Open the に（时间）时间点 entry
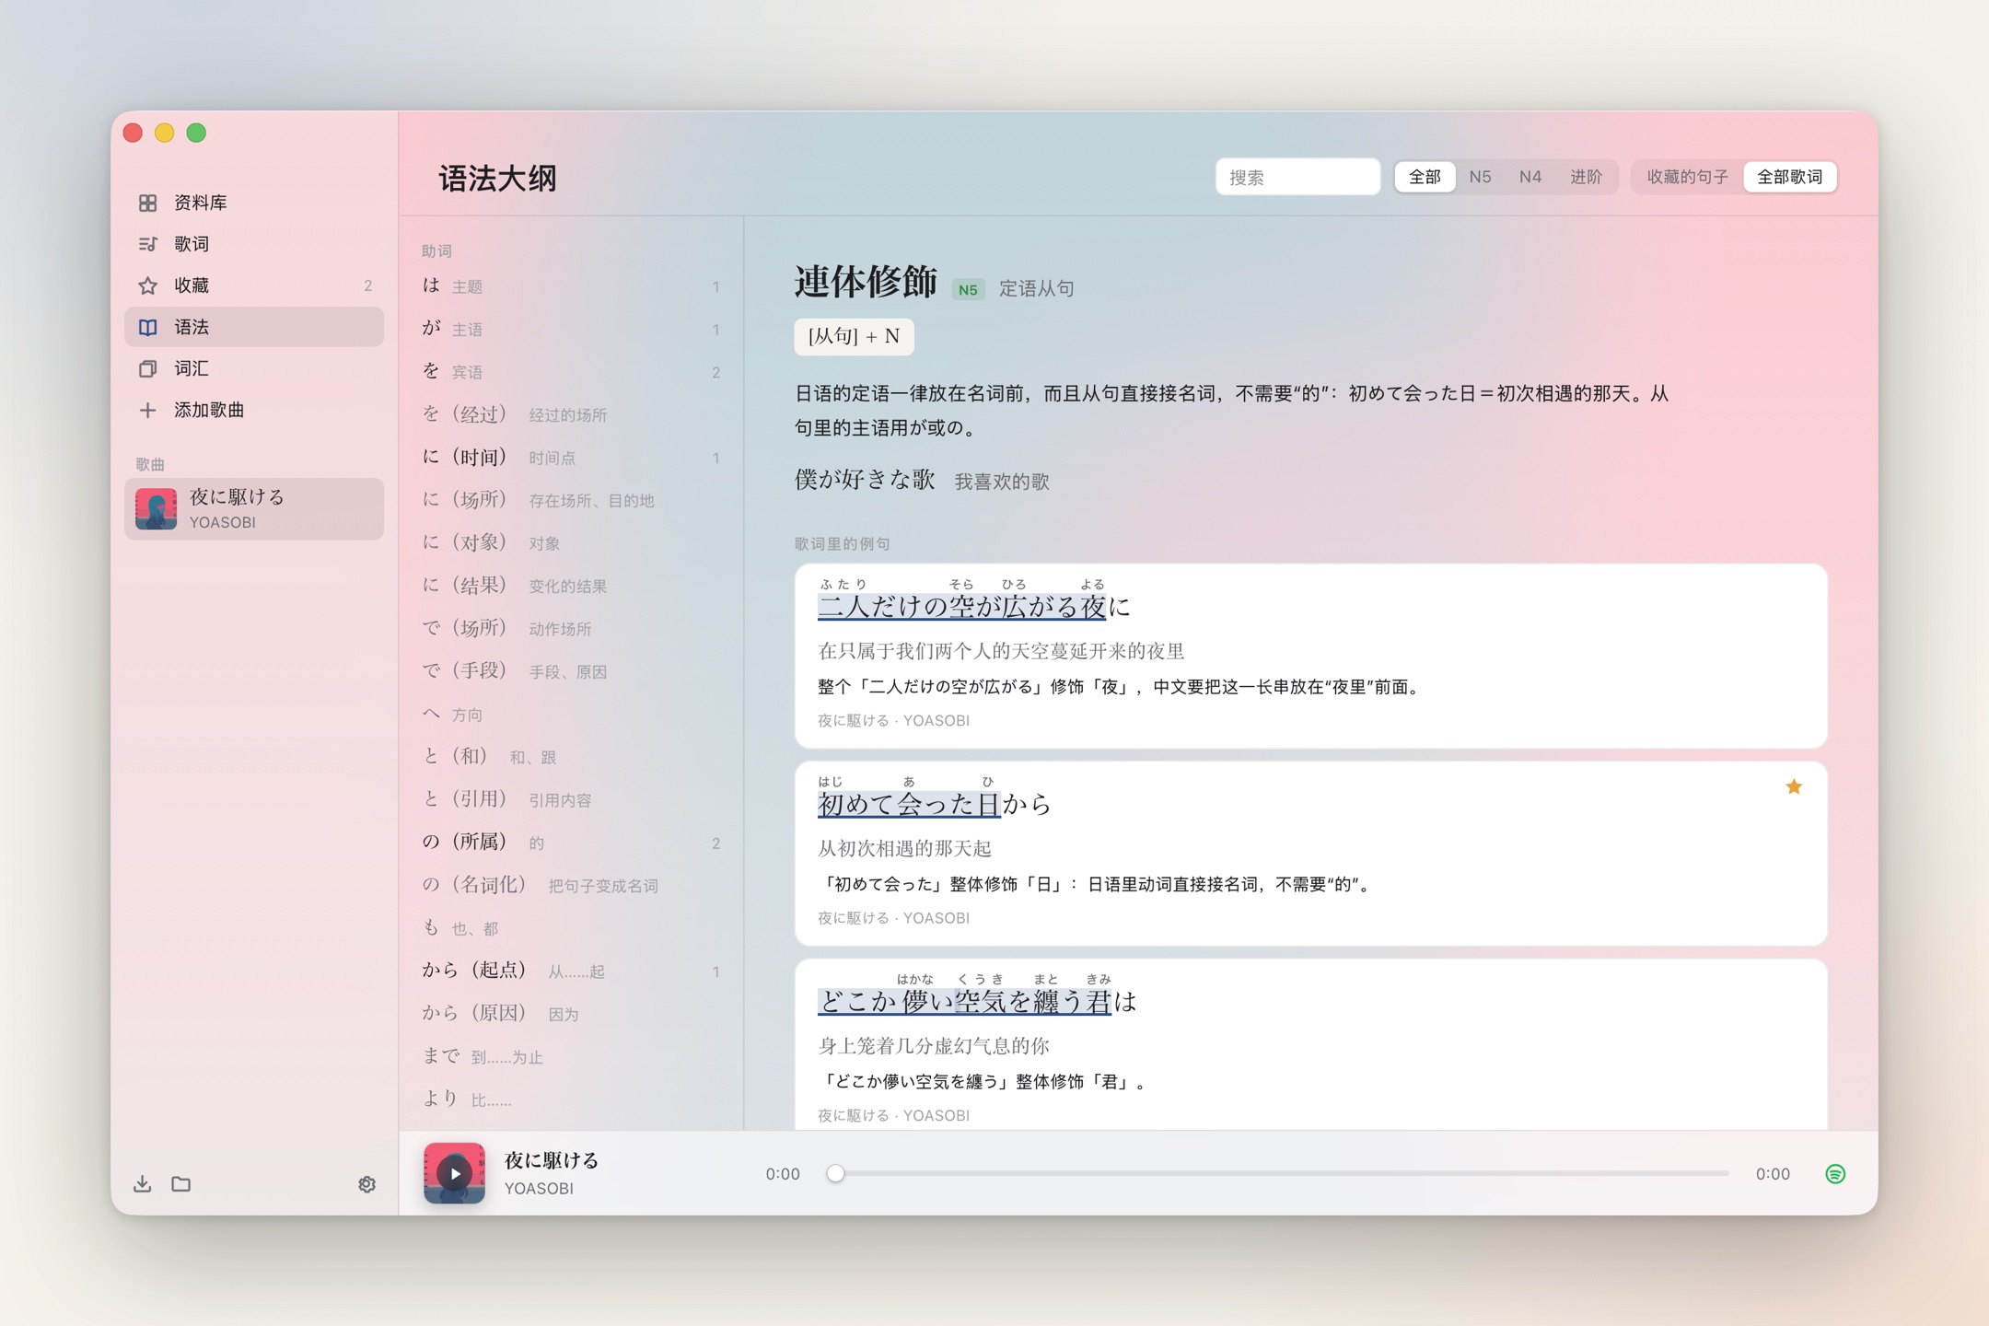This screenshot has height=1326, width=1989. [571, 458]
